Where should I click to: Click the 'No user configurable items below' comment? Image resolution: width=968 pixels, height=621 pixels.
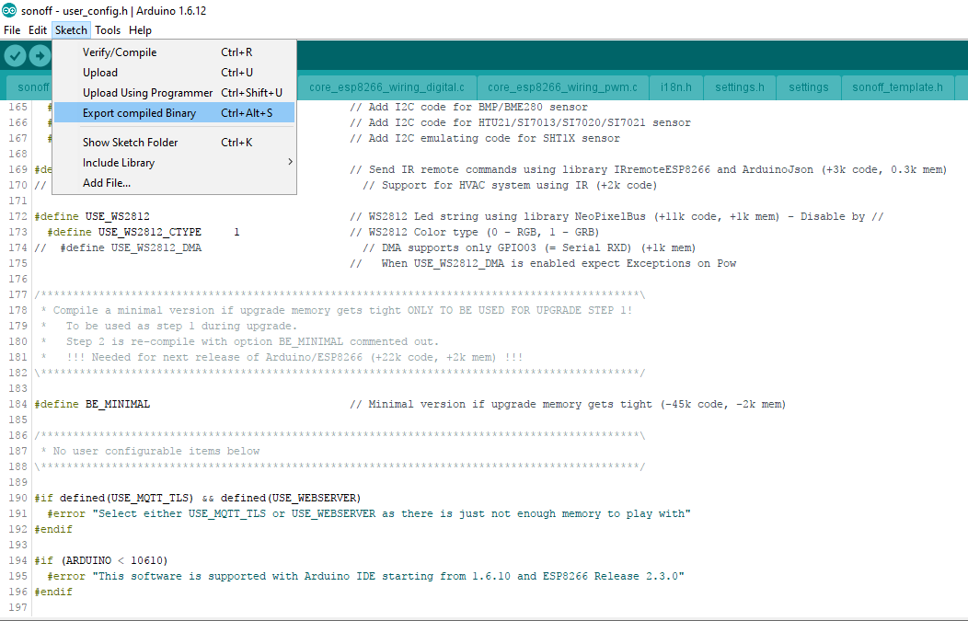point(156,451)
